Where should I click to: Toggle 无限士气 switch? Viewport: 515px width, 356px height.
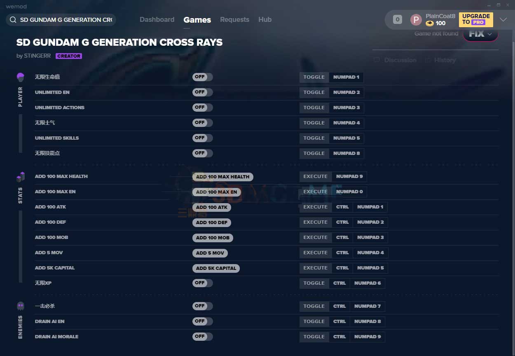(x=202, y=123)
